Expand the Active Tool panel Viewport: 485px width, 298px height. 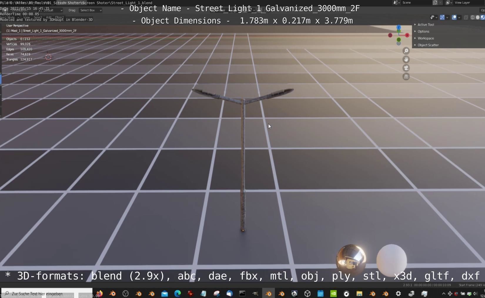[x=425, y=25]
